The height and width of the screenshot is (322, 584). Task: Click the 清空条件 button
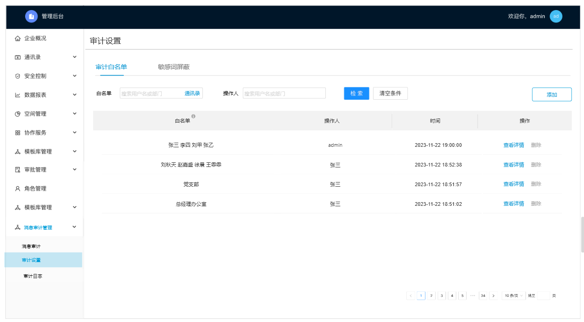pos(390,93)
